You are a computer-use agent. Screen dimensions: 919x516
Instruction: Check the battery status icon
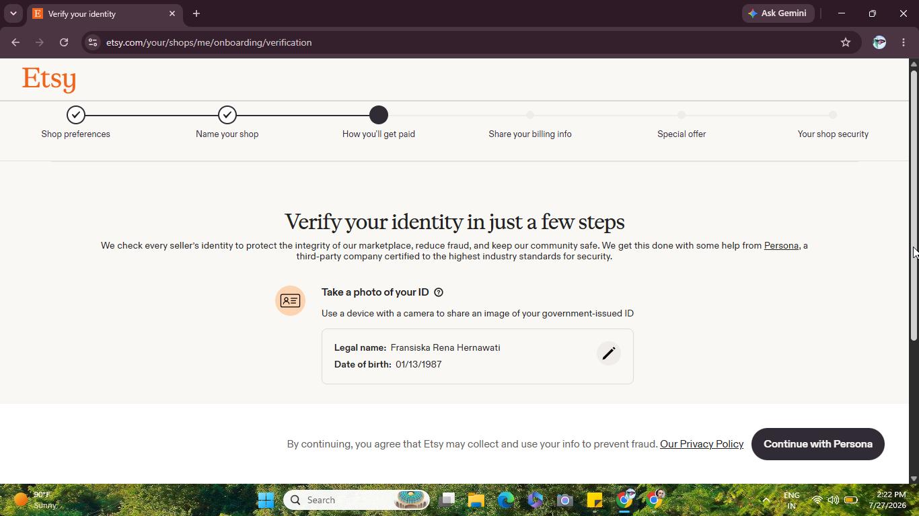click(851, 500)
